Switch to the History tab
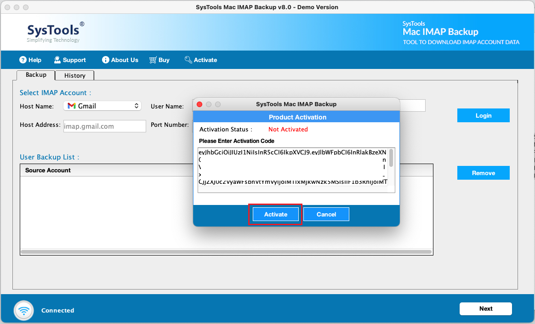This screenshot has width=535, height=324. (x=75, y=75)
